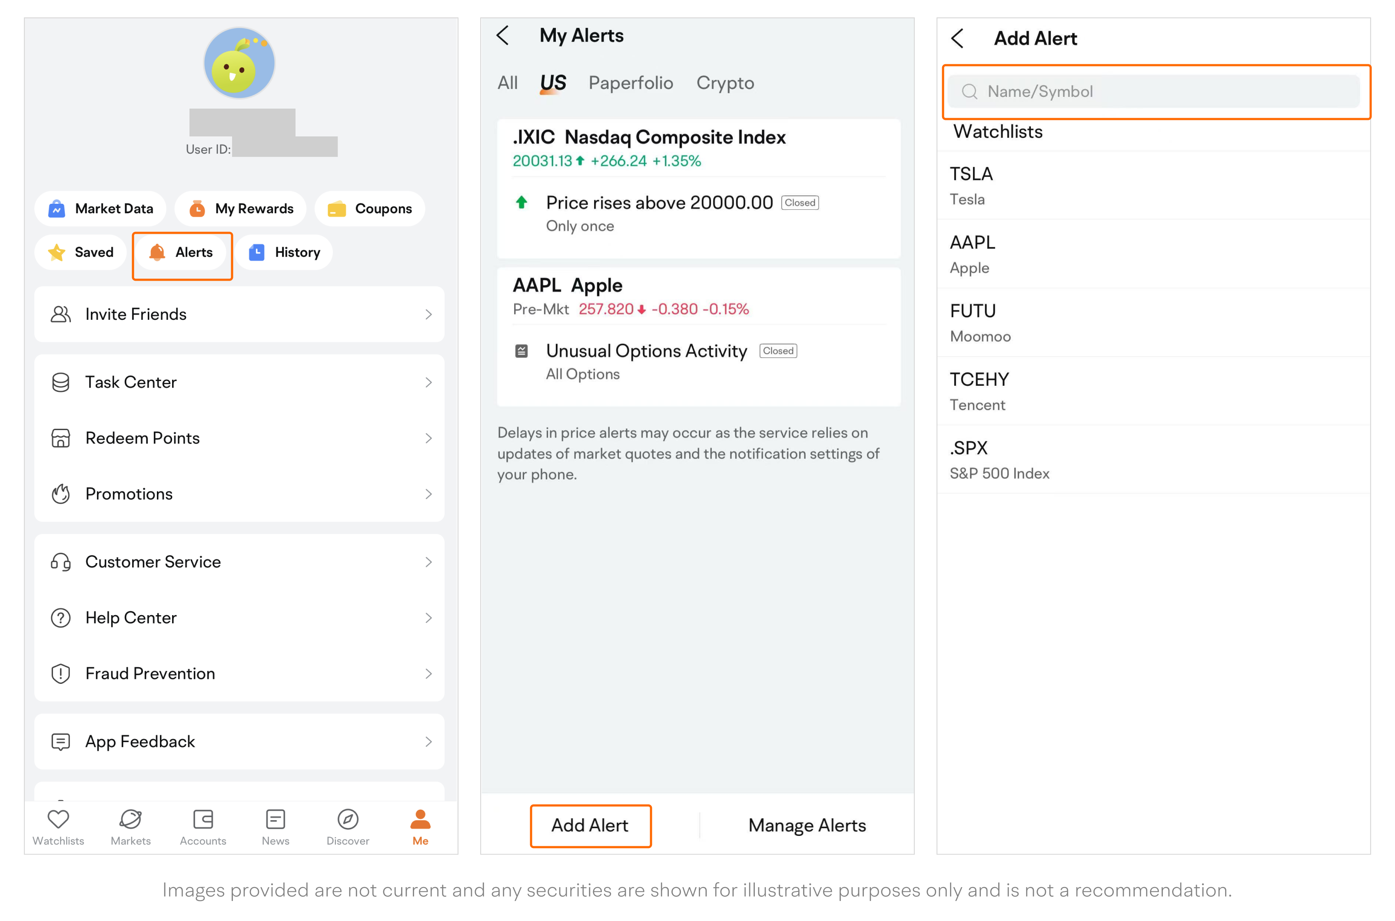1395x921 pixels.
Task: Tap the back arrow on Add Alert
Action: (958, 39)
